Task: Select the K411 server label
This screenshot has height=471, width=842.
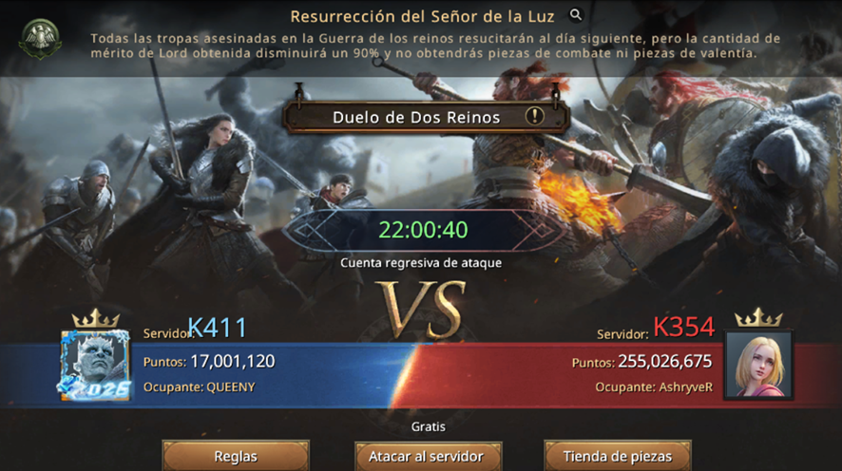Action: pyautogui.click(x=218, y=328)
